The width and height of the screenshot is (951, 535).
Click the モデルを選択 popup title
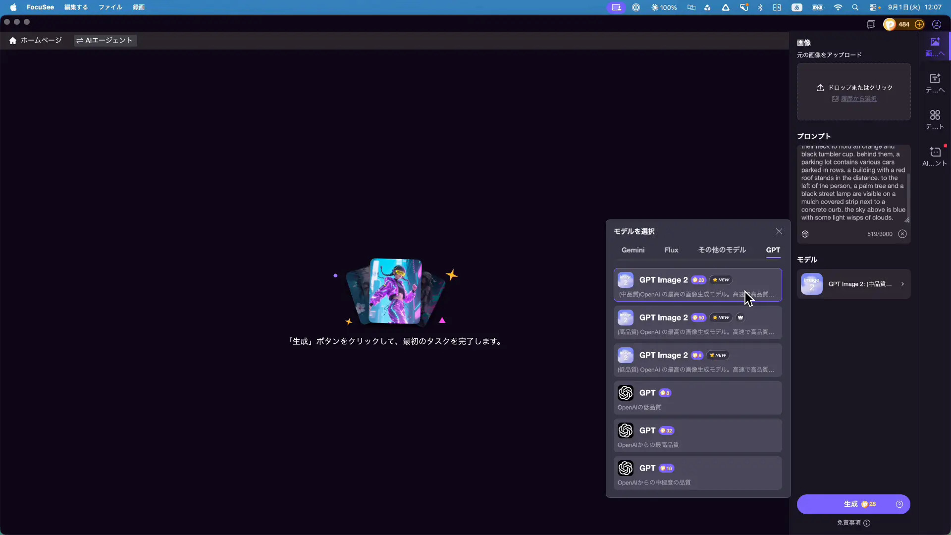coord(634,231)
